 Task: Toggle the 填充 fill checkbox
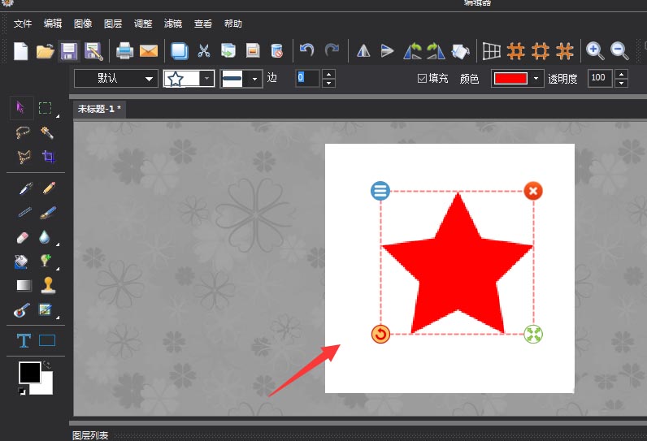coord(422,78)
